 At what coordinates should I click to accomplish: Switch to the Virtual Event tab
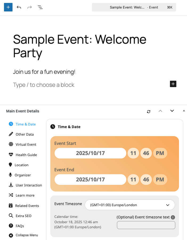pos(26,144)
